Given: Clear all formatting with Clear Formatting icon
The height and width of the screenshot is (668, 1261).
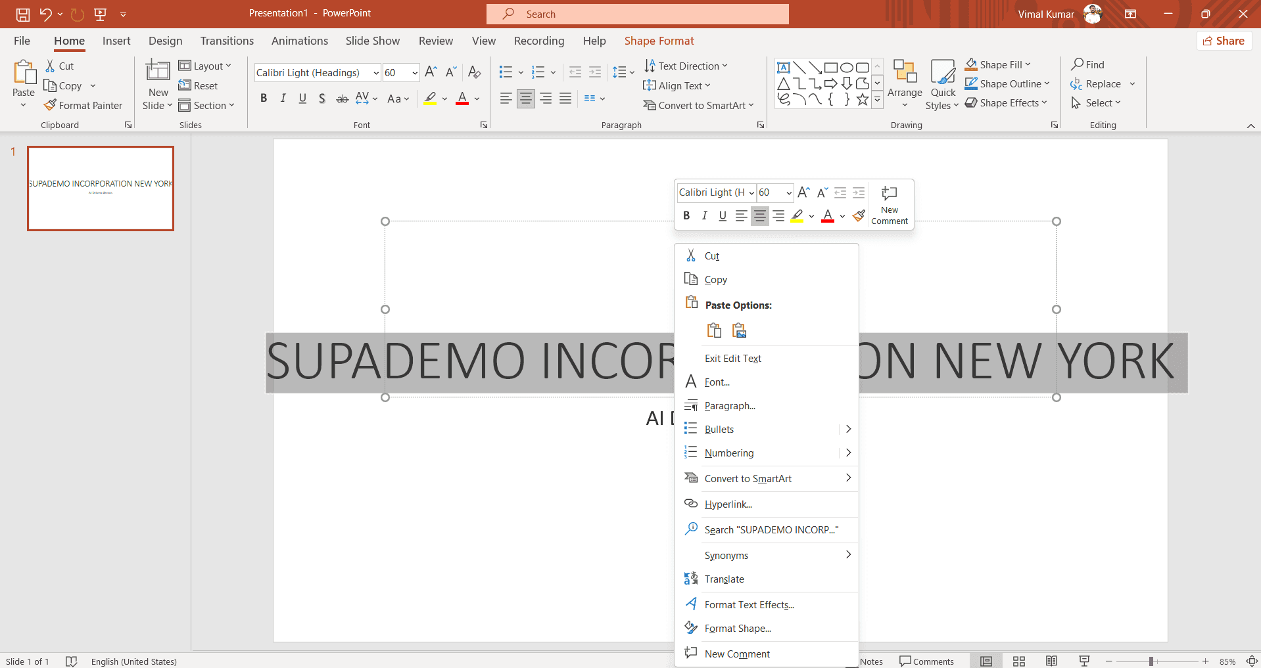Looking at the screenshot, I should pos(474,72).
